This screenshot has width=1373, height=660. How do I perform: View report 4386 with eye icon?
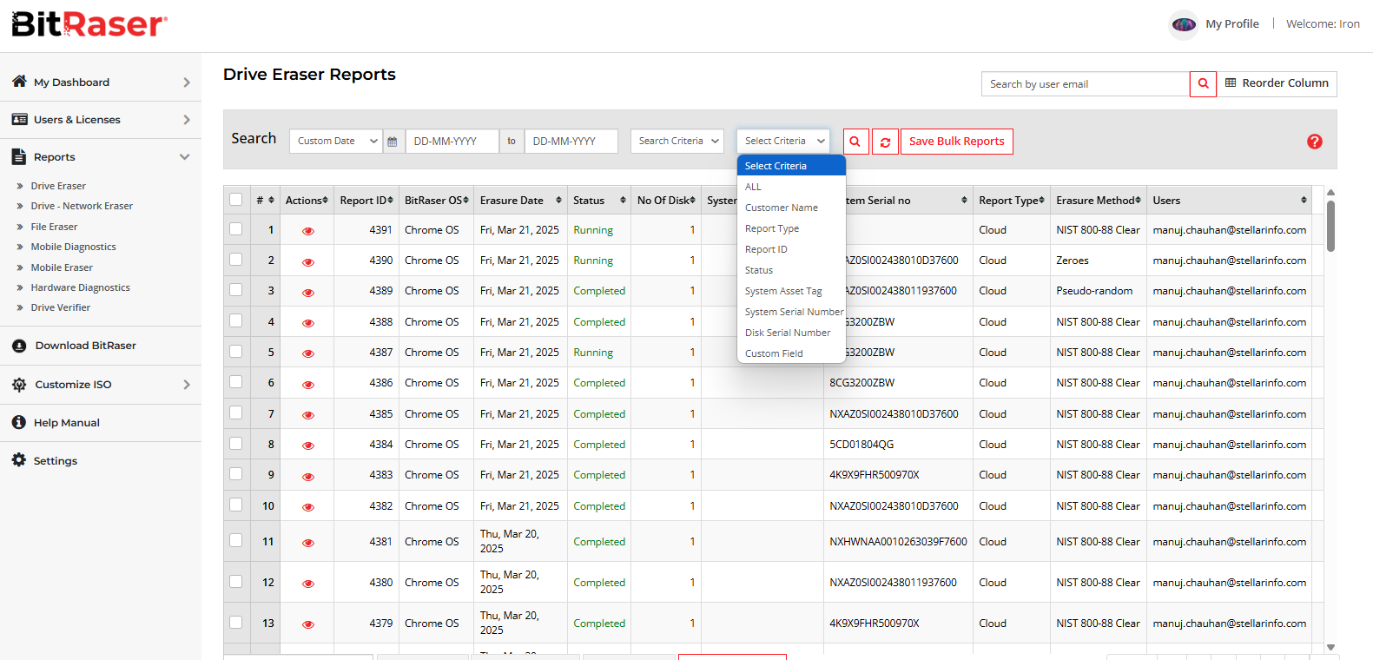(x=308, y=384)
